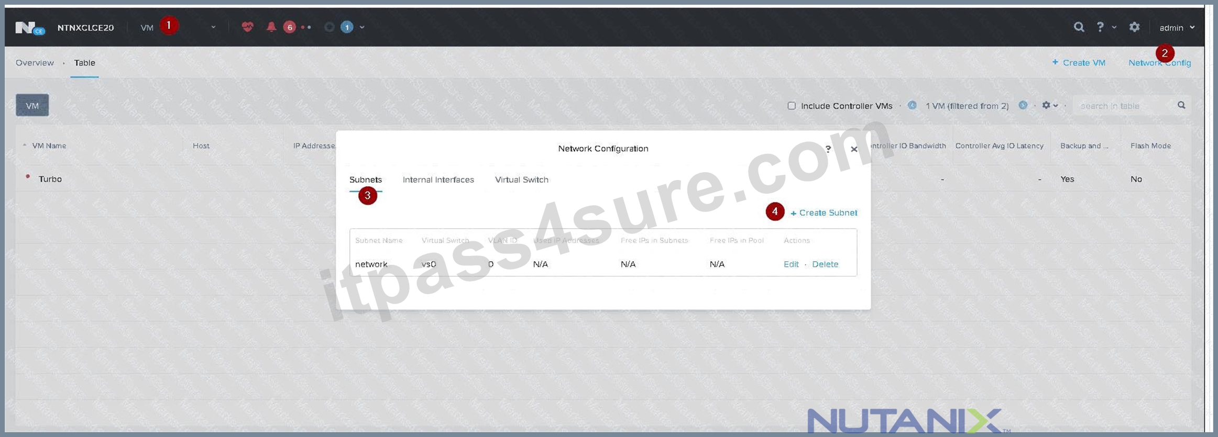
Task: Click help icon in Network Configuration dialog
Action: 828,149
